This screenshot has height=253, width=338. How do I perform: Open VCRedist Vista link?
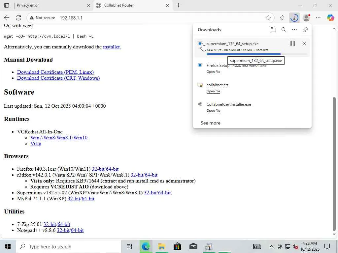[36, 144]
